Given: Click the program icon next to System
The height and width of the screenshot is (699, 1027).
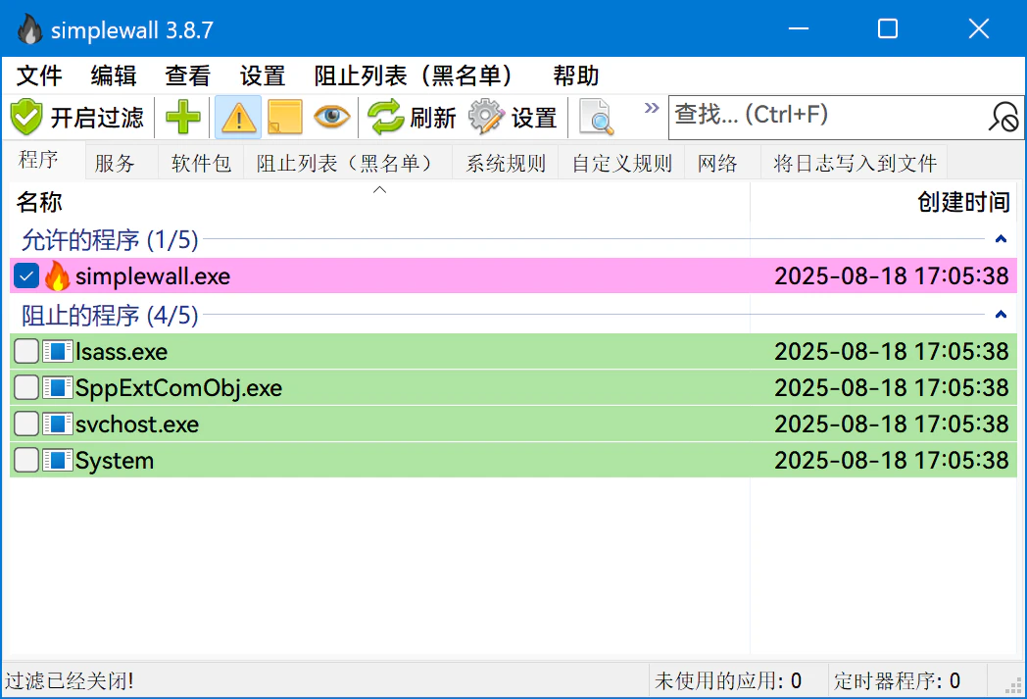Looking at the screenshot, I should tap(58, 461).
